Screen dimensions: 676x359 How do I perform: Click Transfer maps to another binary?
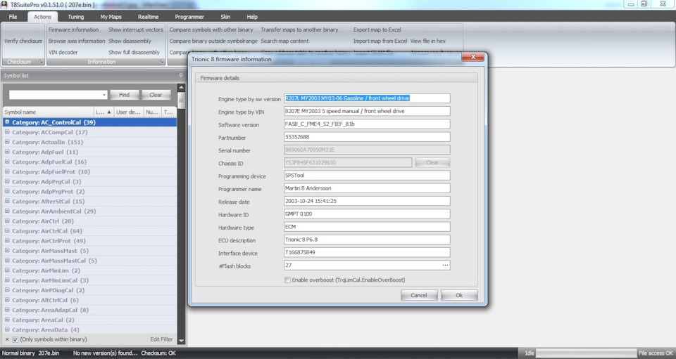click(300, 30)
